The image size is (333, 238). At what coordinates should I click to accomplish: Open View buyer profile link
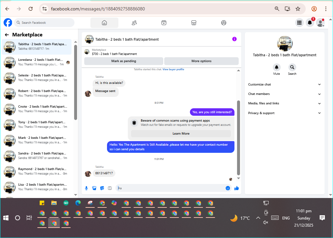coord(173,70)
